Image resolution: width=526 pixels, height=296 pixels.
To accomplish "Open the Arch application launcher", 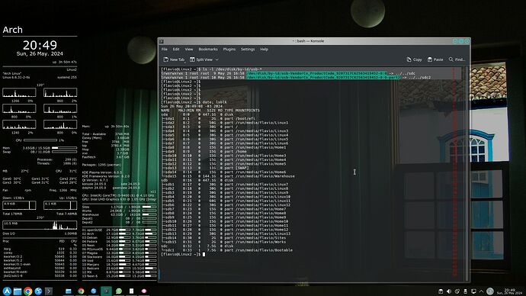I will coord(7,291).
